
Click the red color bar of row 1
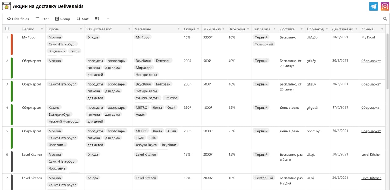click(x=12, y=44)
